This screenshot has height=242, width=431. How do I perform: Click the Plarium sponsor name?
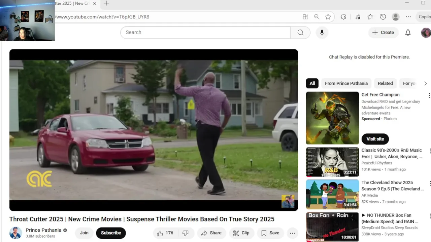pos(390,119)
